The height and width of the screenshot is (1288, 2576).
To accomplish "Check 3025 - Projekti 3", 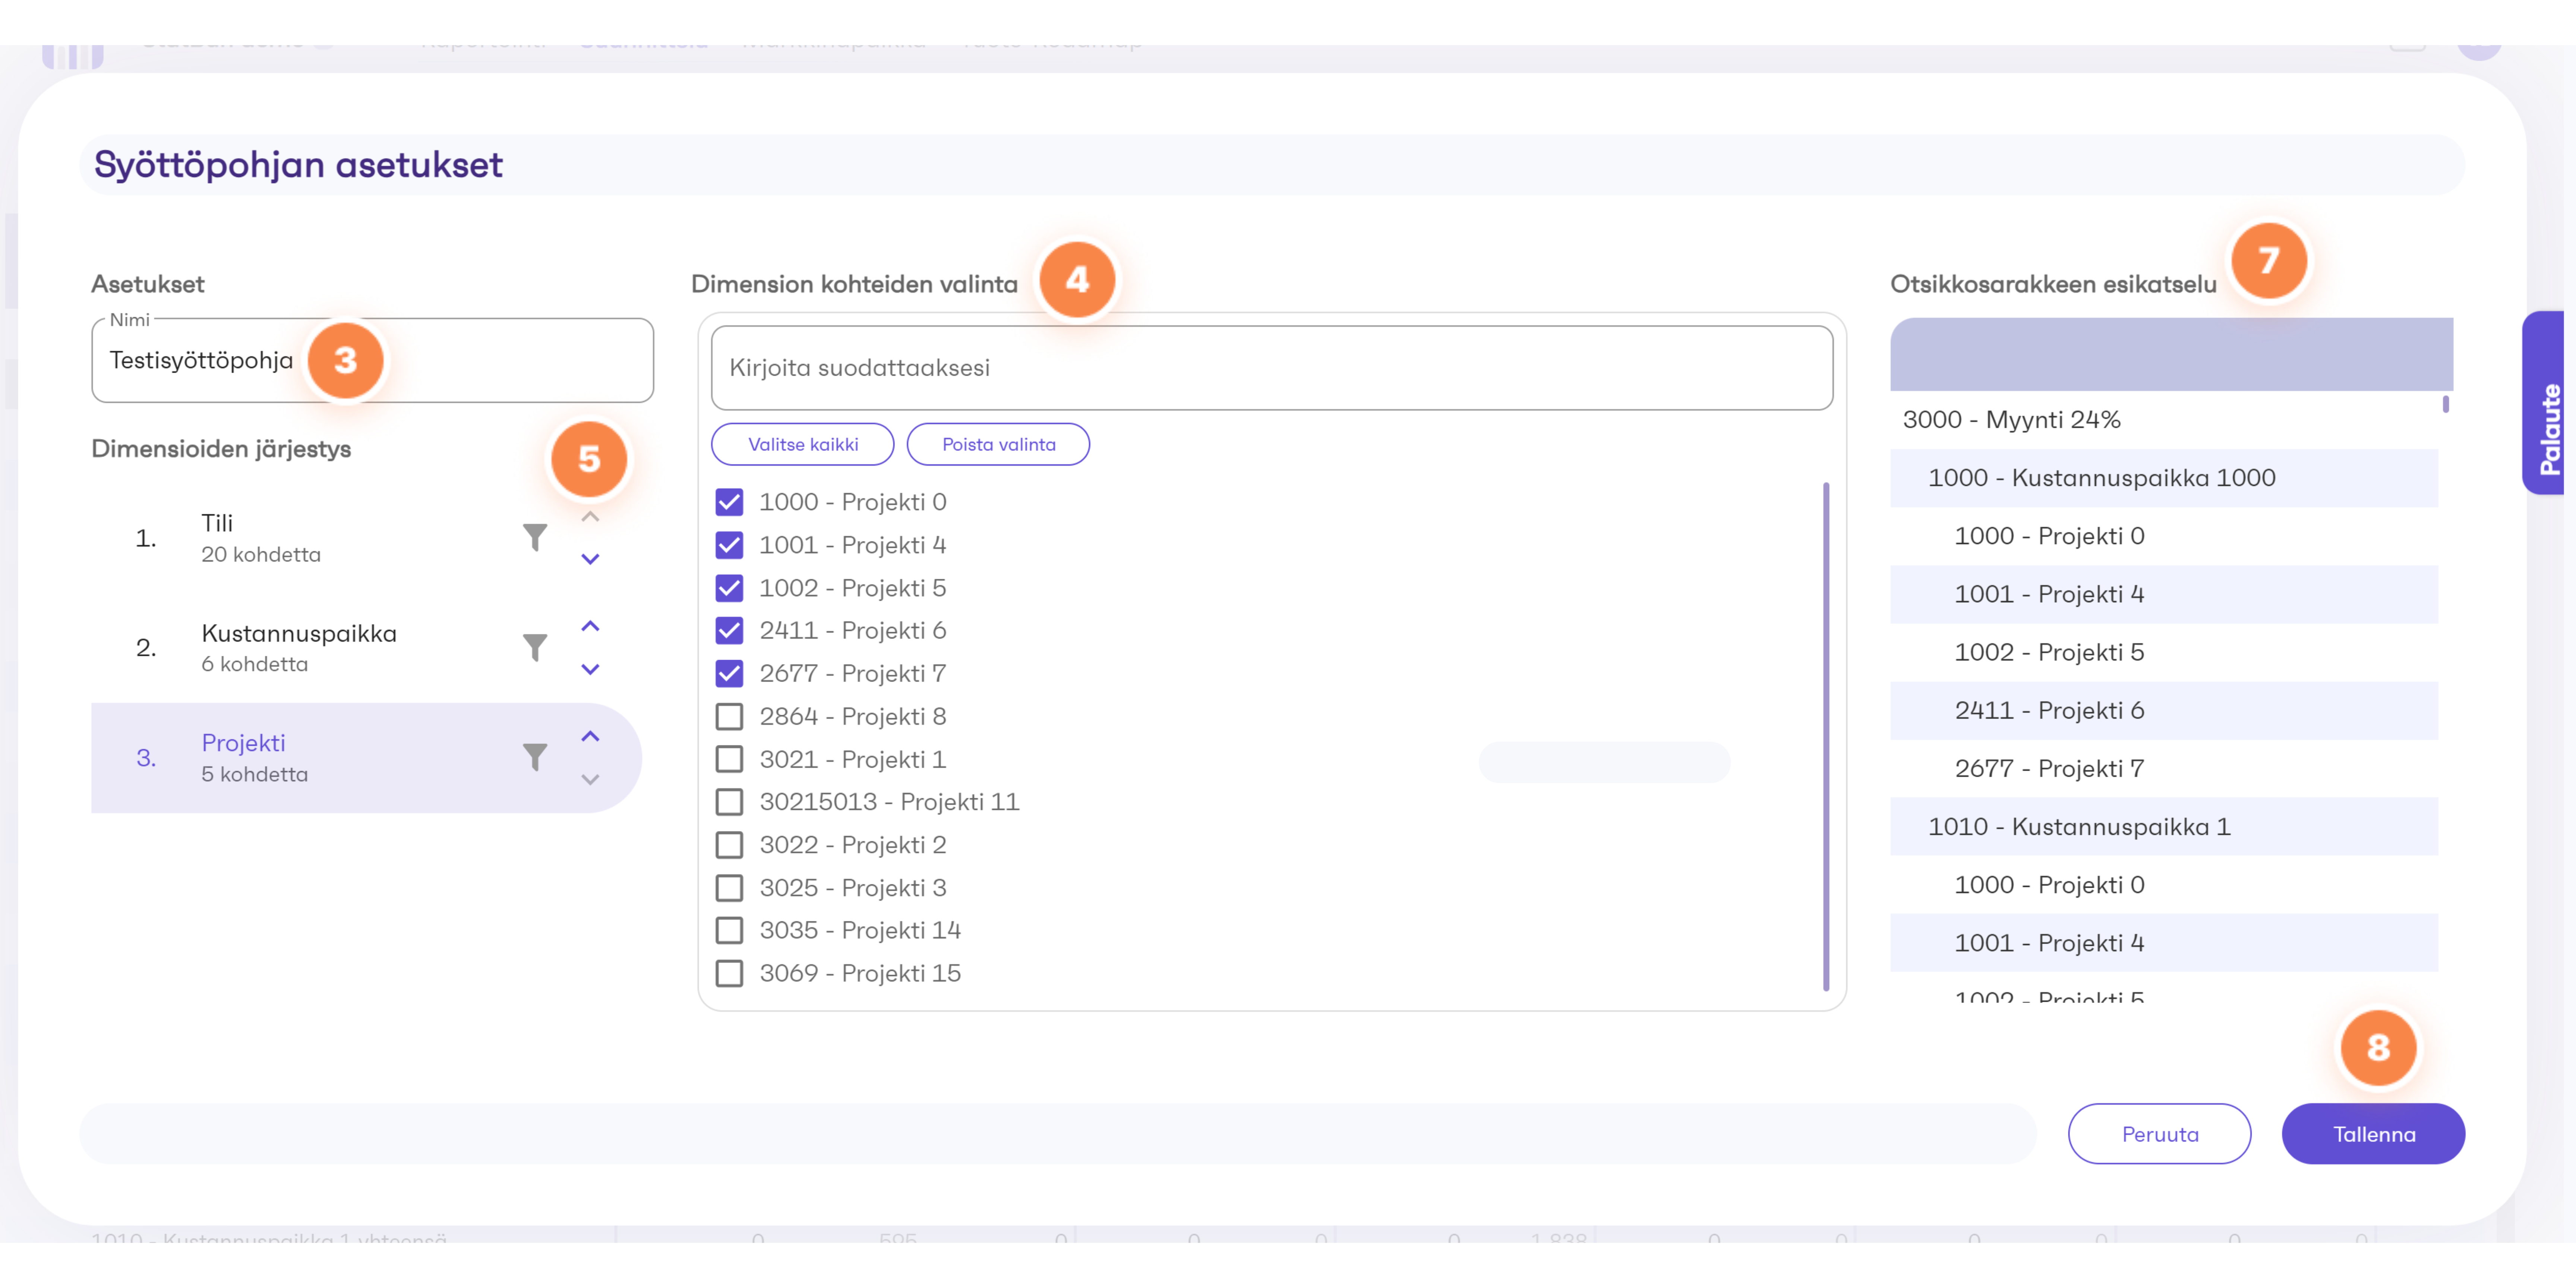I will (729, 888).
